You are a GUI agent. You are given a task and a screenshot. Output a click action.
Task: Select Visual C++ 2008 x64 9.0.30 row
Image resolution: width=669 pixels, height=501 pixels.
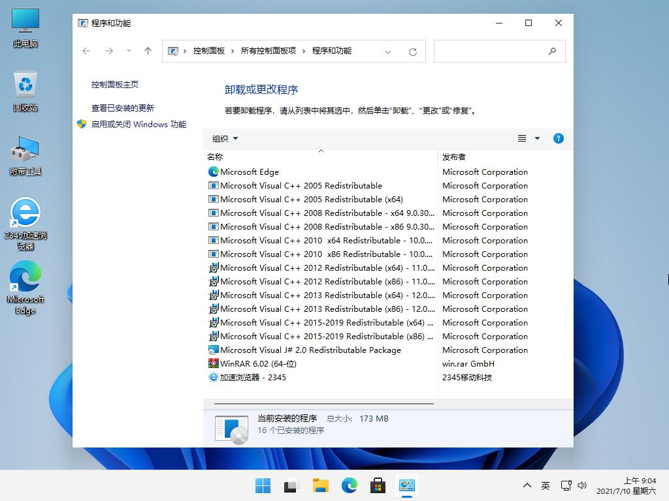point(321,213)
